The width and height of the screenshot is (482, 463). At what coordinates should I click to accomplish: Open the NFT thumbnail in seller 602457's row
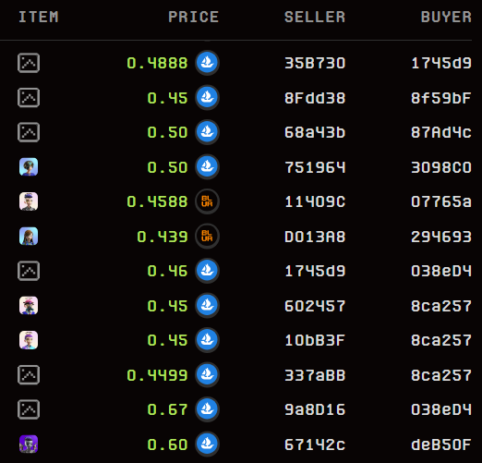(29, 306)
